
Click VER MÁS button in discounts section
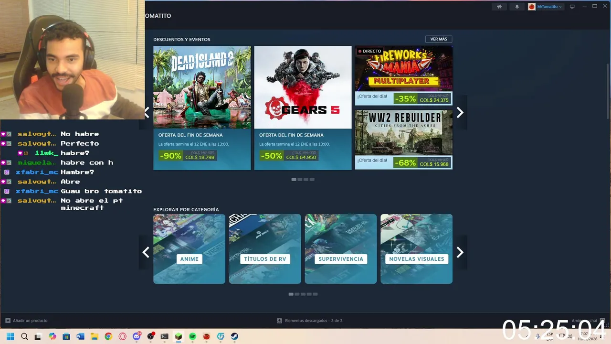[x=439, y=39]
